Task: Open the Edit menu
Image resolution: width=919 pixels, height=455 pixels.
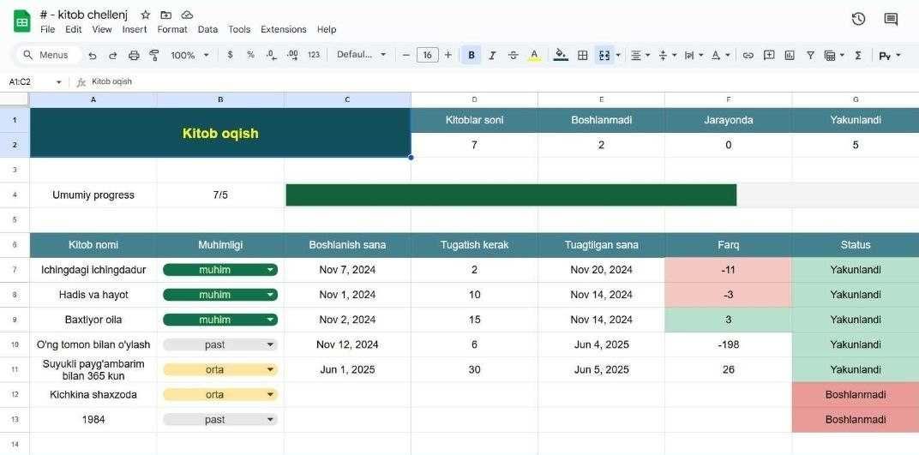Action: tap(73, 29)
